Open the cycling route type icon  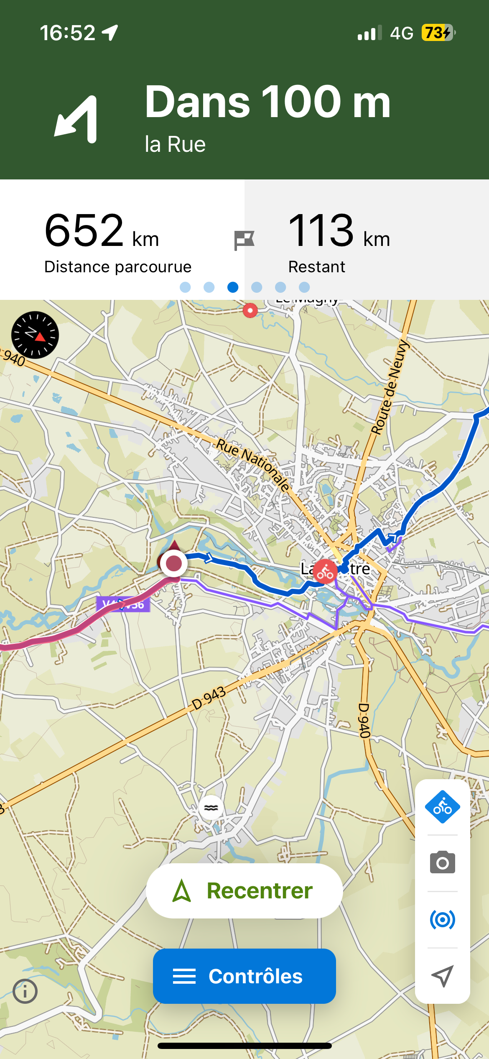[x=442, y=807]
